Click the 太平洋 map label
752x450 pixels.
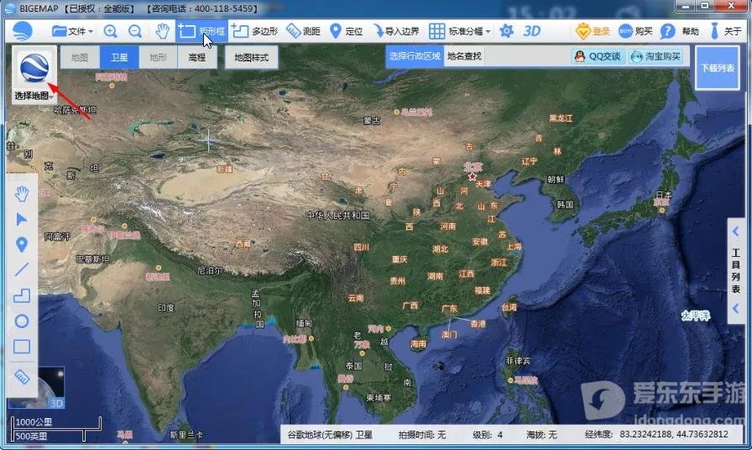696,316
